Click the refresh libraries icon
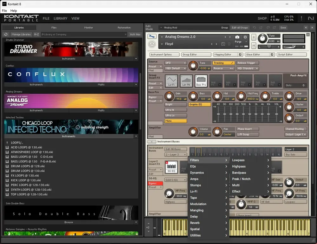The width and height of the screenshot is (317, 244). click(x=6, y=34)
